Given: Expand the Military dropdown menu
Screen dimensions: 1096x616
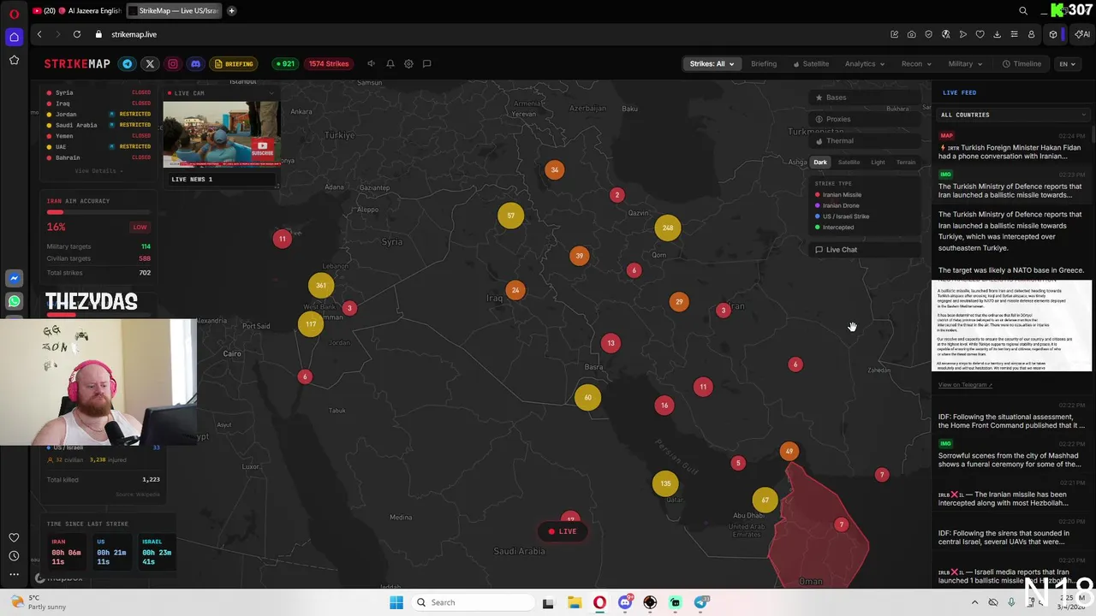Looking at the screenshot, I should click(x=965, y=63).
